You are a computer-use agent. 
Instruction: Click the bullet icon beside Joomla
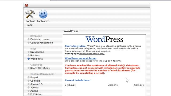point(29,87)
